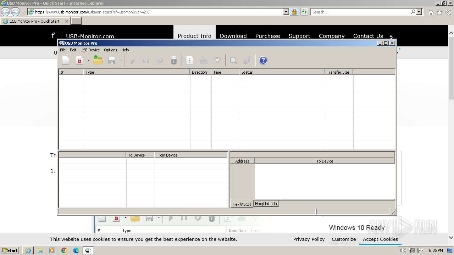Click the up/down arrows toolbar icon
This screenshot has height=255, width=454.
(247, 60)
